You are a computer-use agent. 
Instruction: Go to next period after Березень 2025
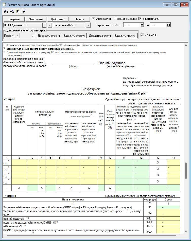click(88, 25)
